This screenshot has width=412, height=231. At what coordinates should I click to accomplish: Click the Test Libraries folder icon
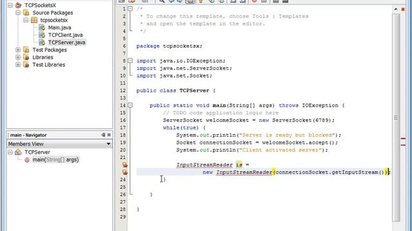(26, 64)
